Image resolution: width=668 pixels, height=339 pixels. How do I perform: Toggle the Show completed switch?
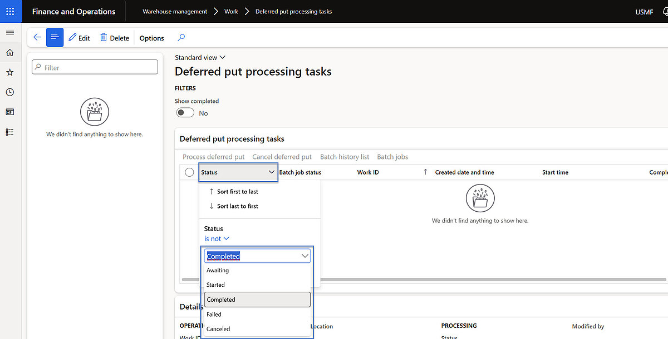185,113
